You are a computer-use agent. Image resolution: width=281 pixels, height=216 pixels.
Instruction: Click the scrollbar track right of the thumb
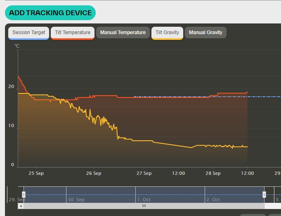[272, 206]
